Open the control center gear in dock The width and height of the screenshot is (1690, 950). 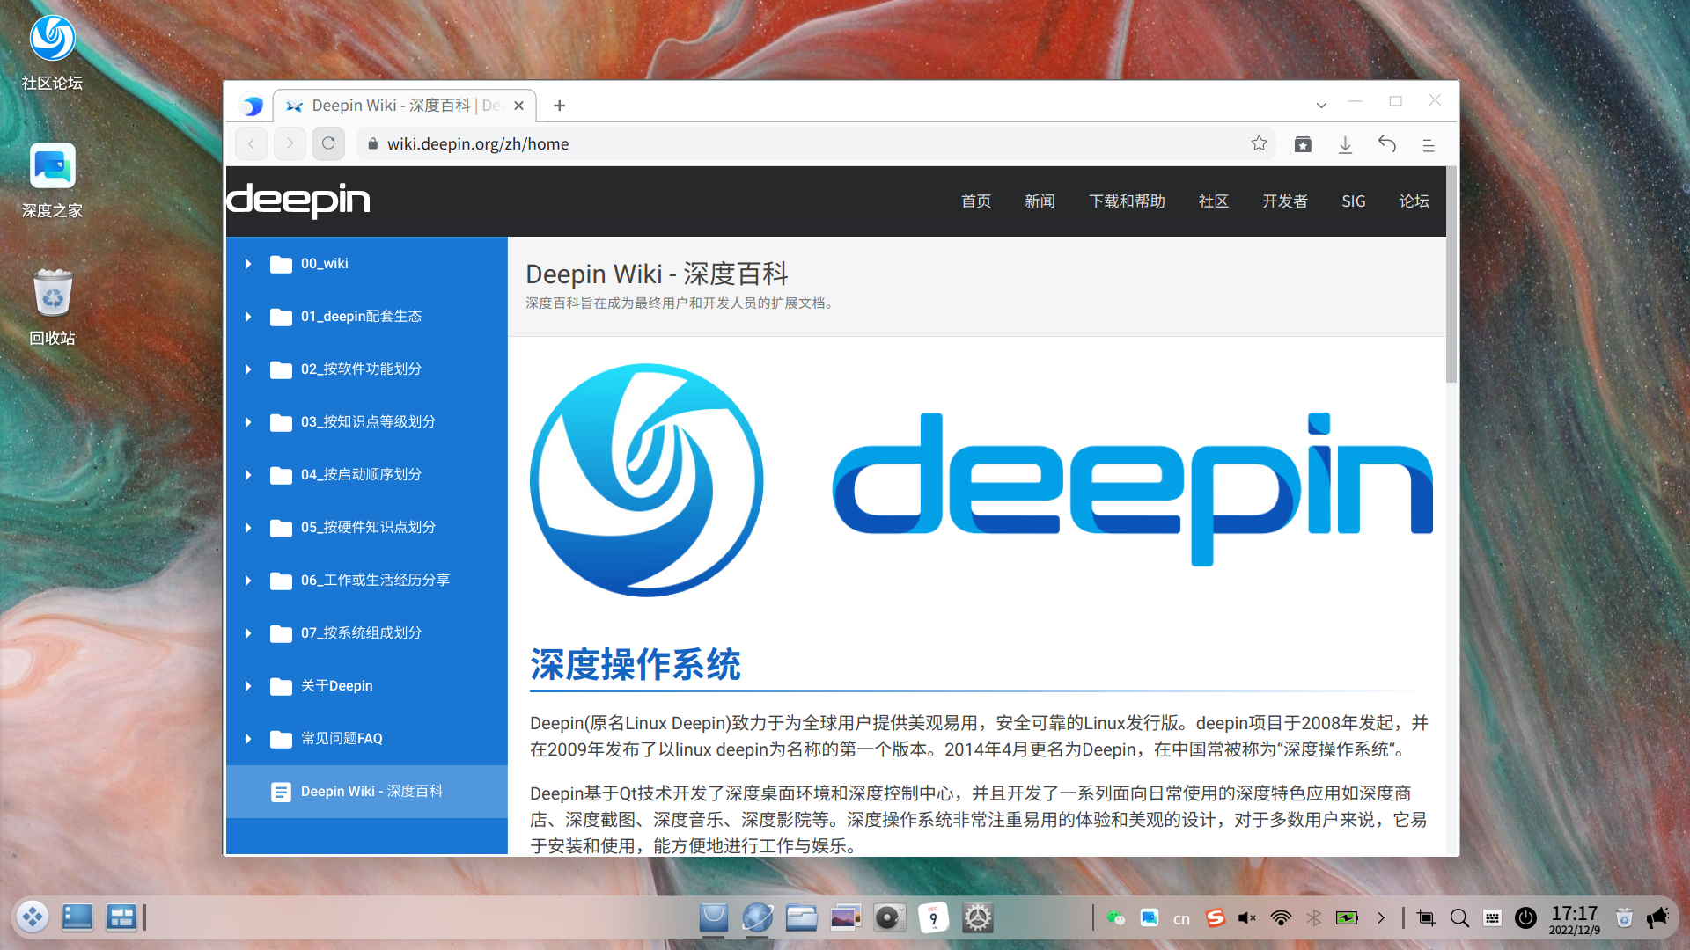point(977,917)
